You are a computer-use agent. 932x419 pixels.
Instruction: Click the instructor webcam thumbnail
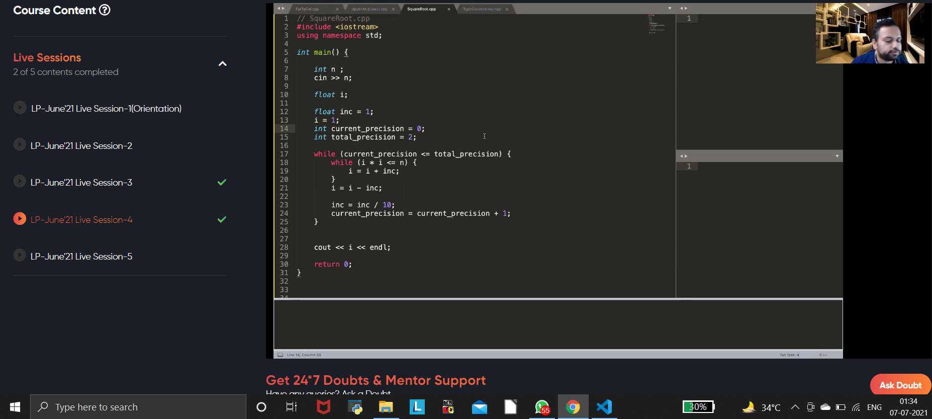tap(870, 33)
